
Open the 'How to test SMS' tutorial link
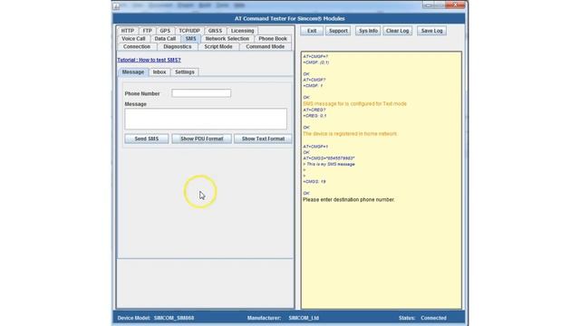(x=149, y=60)
